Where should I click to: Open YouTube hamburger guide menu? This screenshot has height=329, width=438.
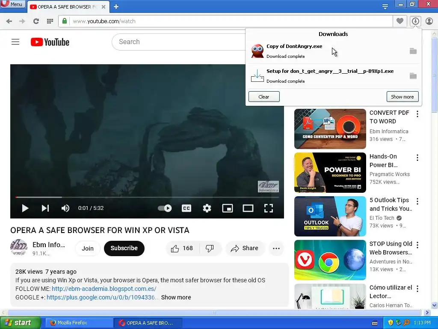15,42
